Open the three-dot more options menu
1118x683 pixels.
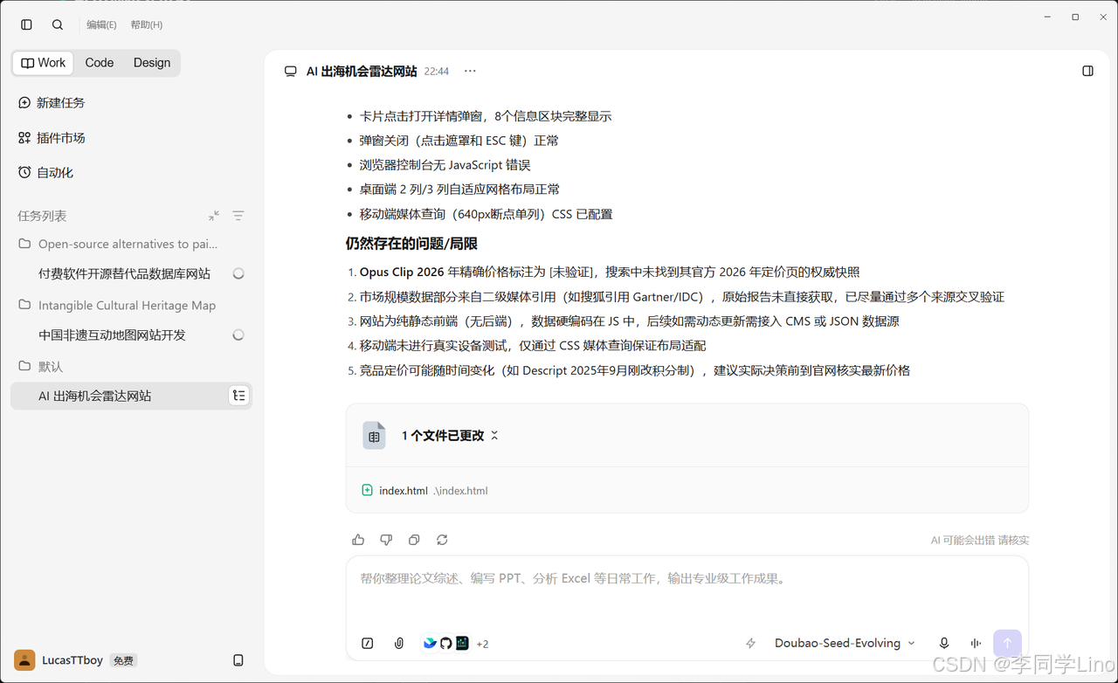click(470, 71)
